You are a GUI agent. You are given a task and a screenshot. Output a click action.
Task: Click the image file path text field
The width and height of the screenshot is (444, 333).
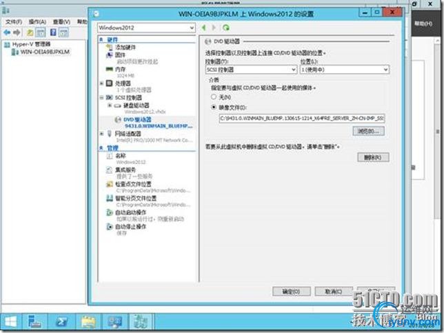pyautogui.click(x=302, y=119)
